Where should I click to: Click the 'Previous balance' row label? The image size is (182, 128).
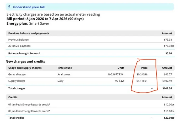tap(18, 40)
